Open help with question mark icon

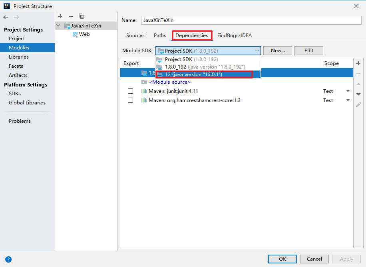click(8, 259)
